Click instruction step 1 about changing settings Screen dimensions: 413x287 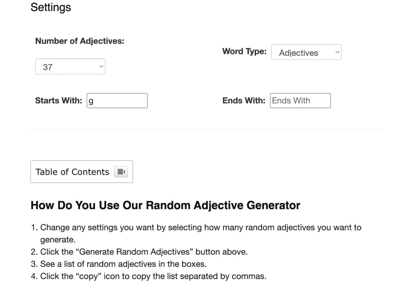[x=201, y=228]
